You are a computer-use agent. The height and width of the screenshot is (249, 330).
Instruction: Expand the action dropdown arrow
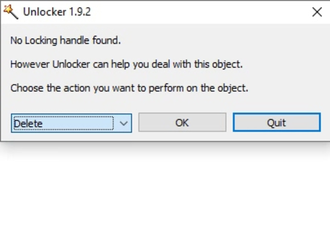tap(124, 123)
